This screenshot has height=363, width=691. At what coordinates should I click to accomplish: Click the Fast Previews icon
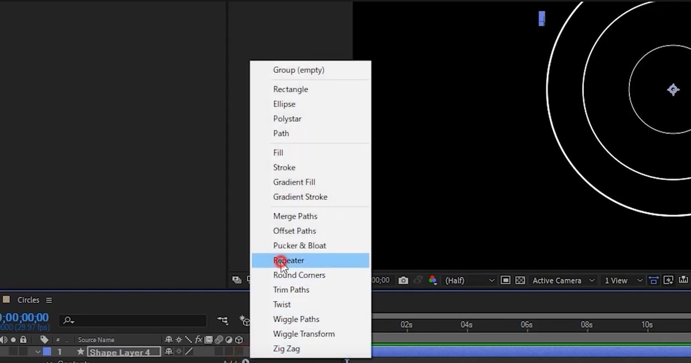(x=669, y=281)
